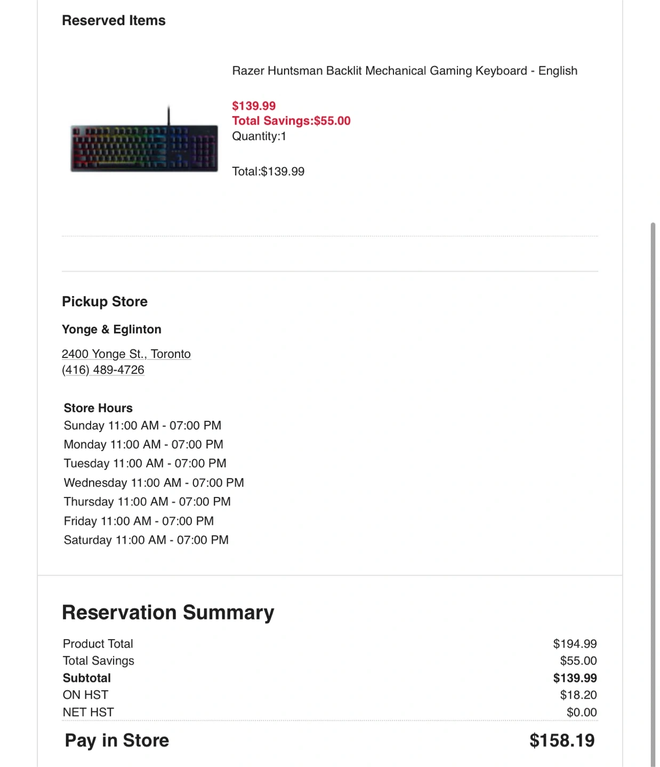Open the Razer Huntsman keyboard product title

click(405, 71)
